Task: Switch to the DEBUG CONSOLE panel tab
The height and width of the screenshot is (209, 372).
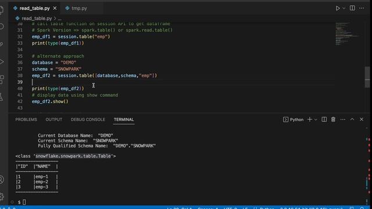Action: pos(88,120)
